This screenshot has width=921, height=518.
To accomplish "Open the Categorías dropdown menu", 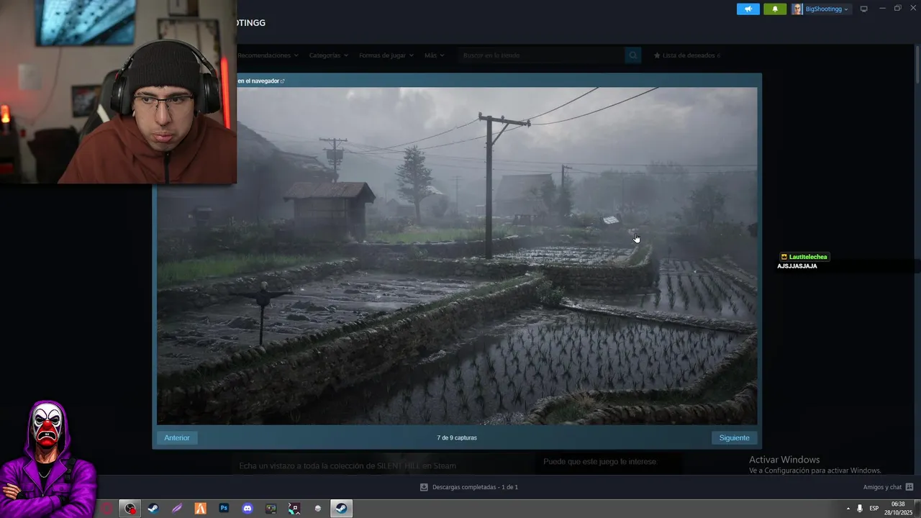I will coord(328,55).
